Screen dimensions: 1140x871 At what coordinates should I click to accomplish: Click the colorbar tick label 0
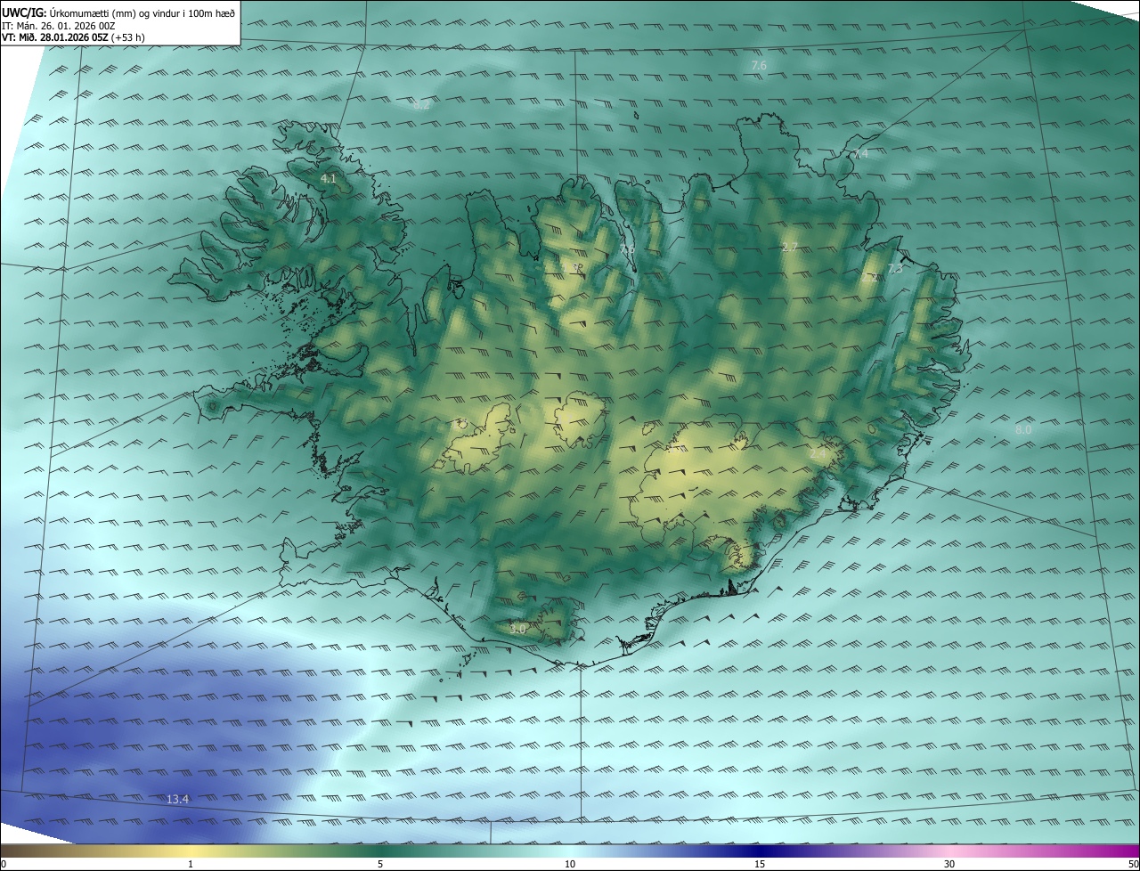(3, 864)
